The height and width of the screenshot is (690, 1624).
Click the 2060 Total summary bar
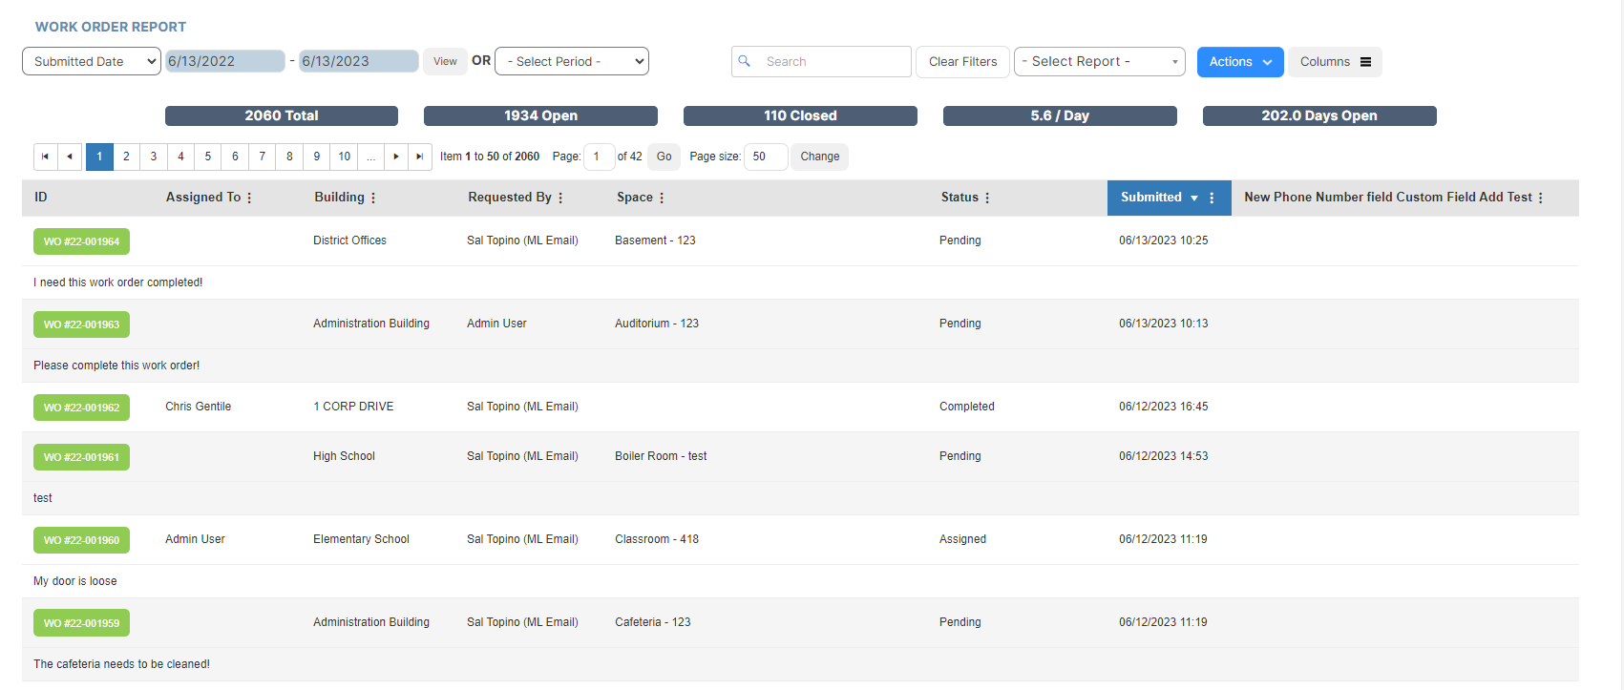coord(282,115)
